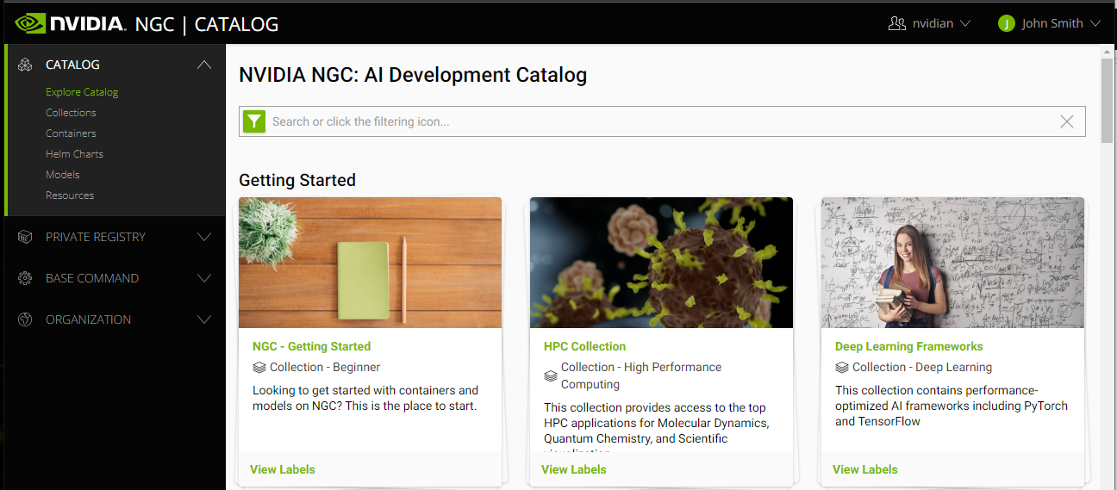The width and height of the screenshot is (1117, 490).
Task: Click the nvidian organization people icon
Action: tap(896, 23)
